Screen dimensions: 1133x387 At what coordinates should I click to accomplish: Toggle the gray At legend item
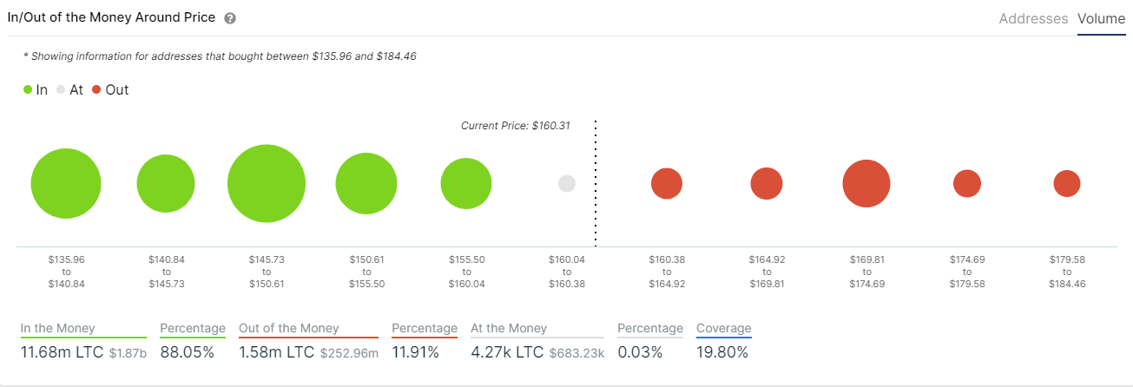coord(69,89)
